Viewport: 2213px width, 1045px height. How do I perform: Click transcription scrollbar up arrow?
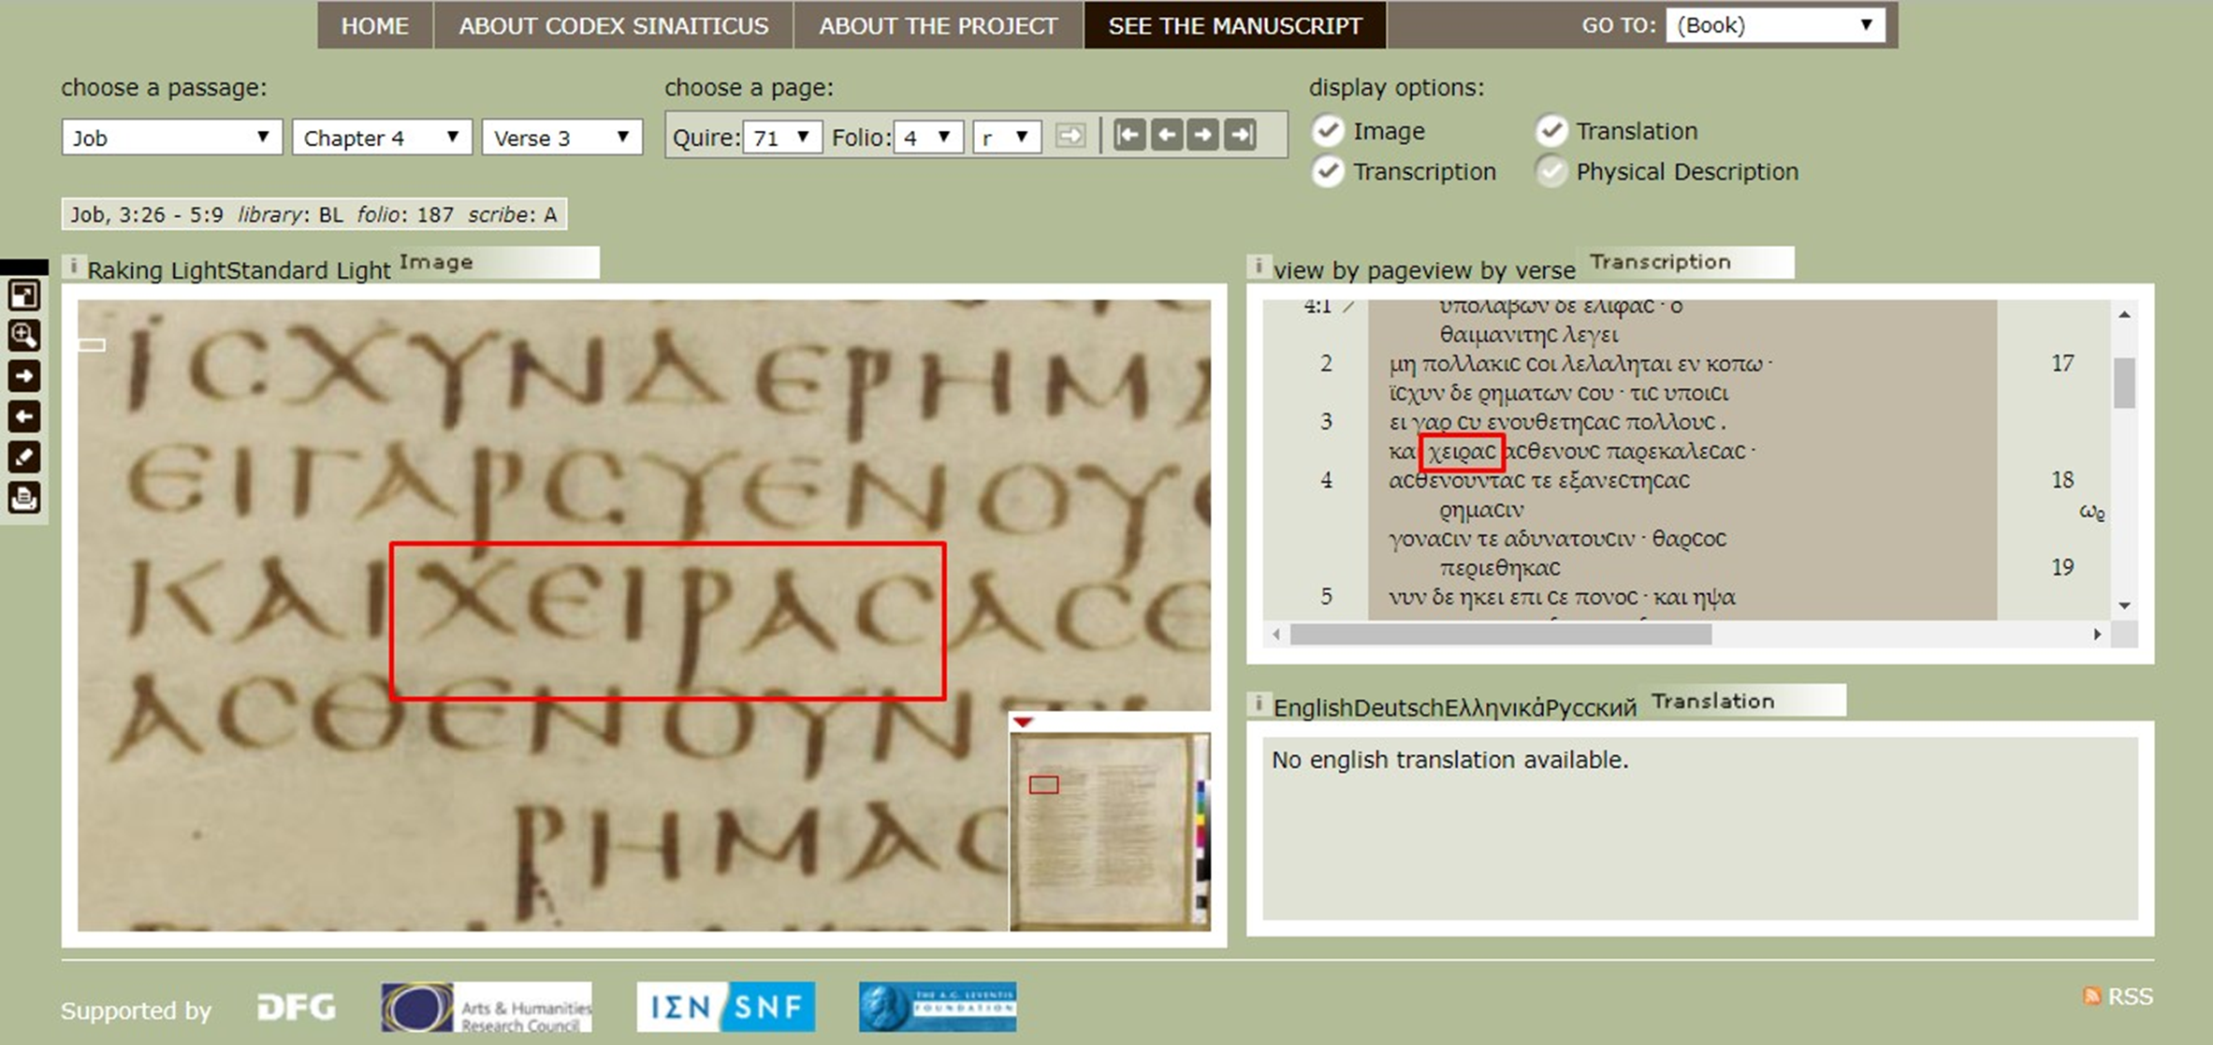coord(2124,314)
